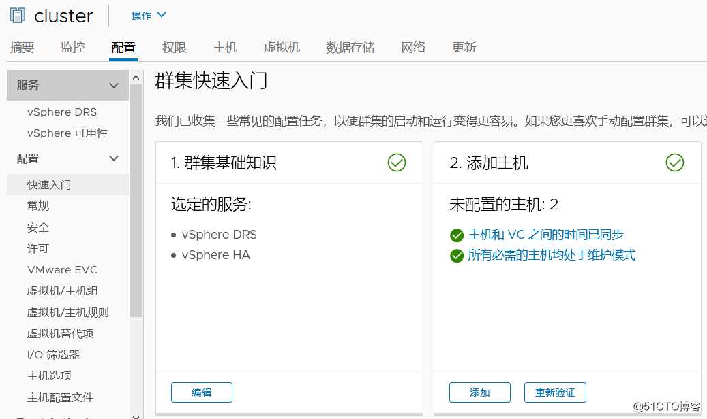Screen dimensions: 707x419
Task: Open 虚拟机/主机组 in the sidebar
Action: click(x=62, y=290)
